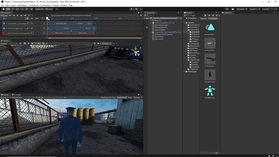Open the Layers dropdown
The width and height of the screenshot is (279, 157).
tap(255, 9)
